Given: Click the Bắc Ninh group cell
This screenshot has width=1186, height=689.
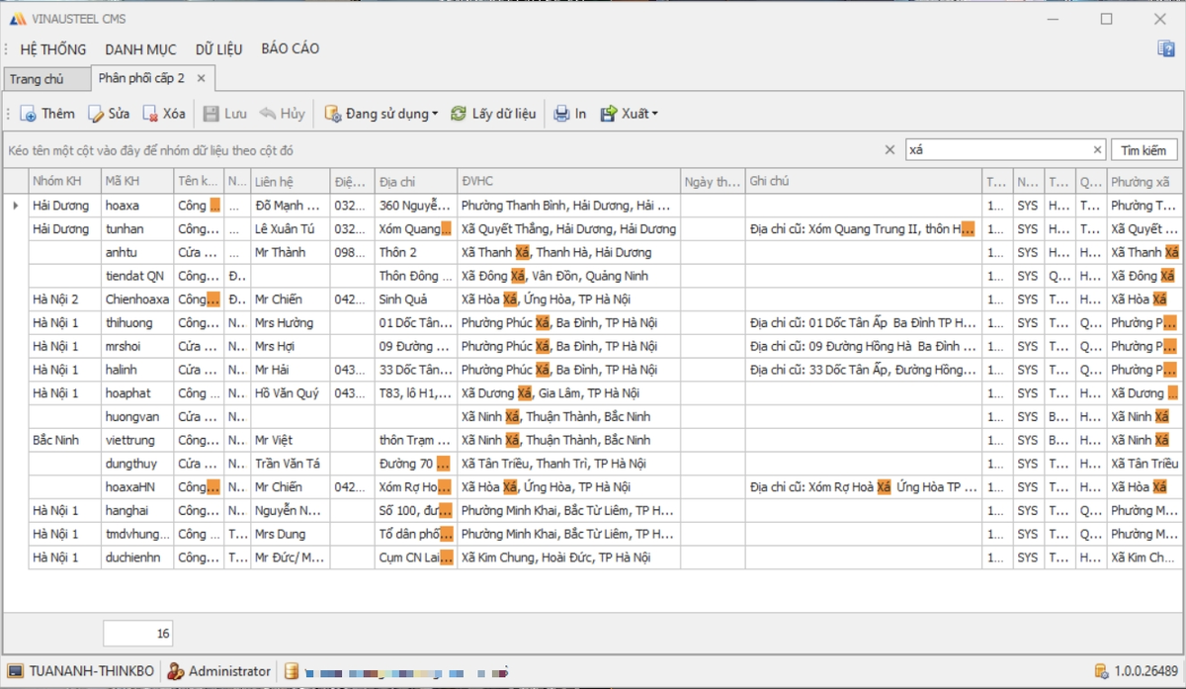Looking at the screenshot, I should (x=64, y=440).
